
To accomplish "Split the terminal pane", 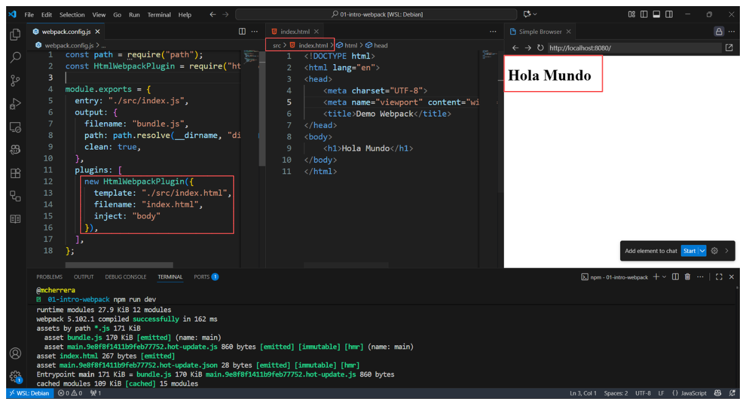I will click(x=675, y=277).
